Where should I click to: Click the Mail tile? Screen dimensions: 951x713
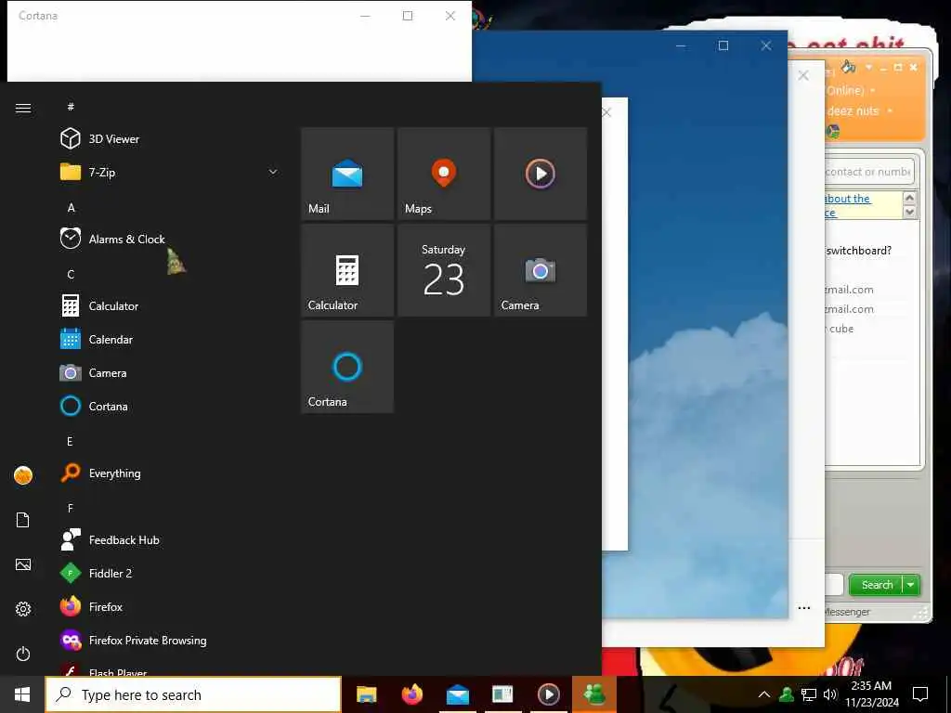pos(347,174)
